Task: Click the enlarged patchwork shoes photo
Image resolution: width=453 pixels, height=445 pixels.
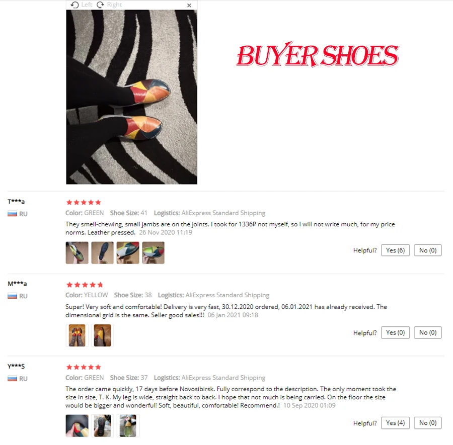Action: click(x=131, y=97)
